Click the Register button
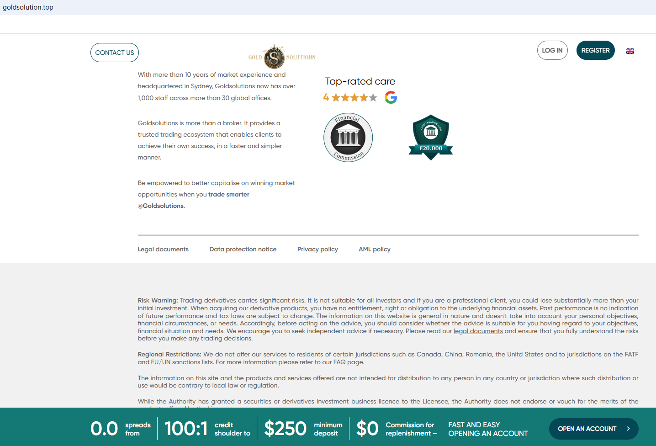The width and height of the screenshot is (656, 446). 596,50
